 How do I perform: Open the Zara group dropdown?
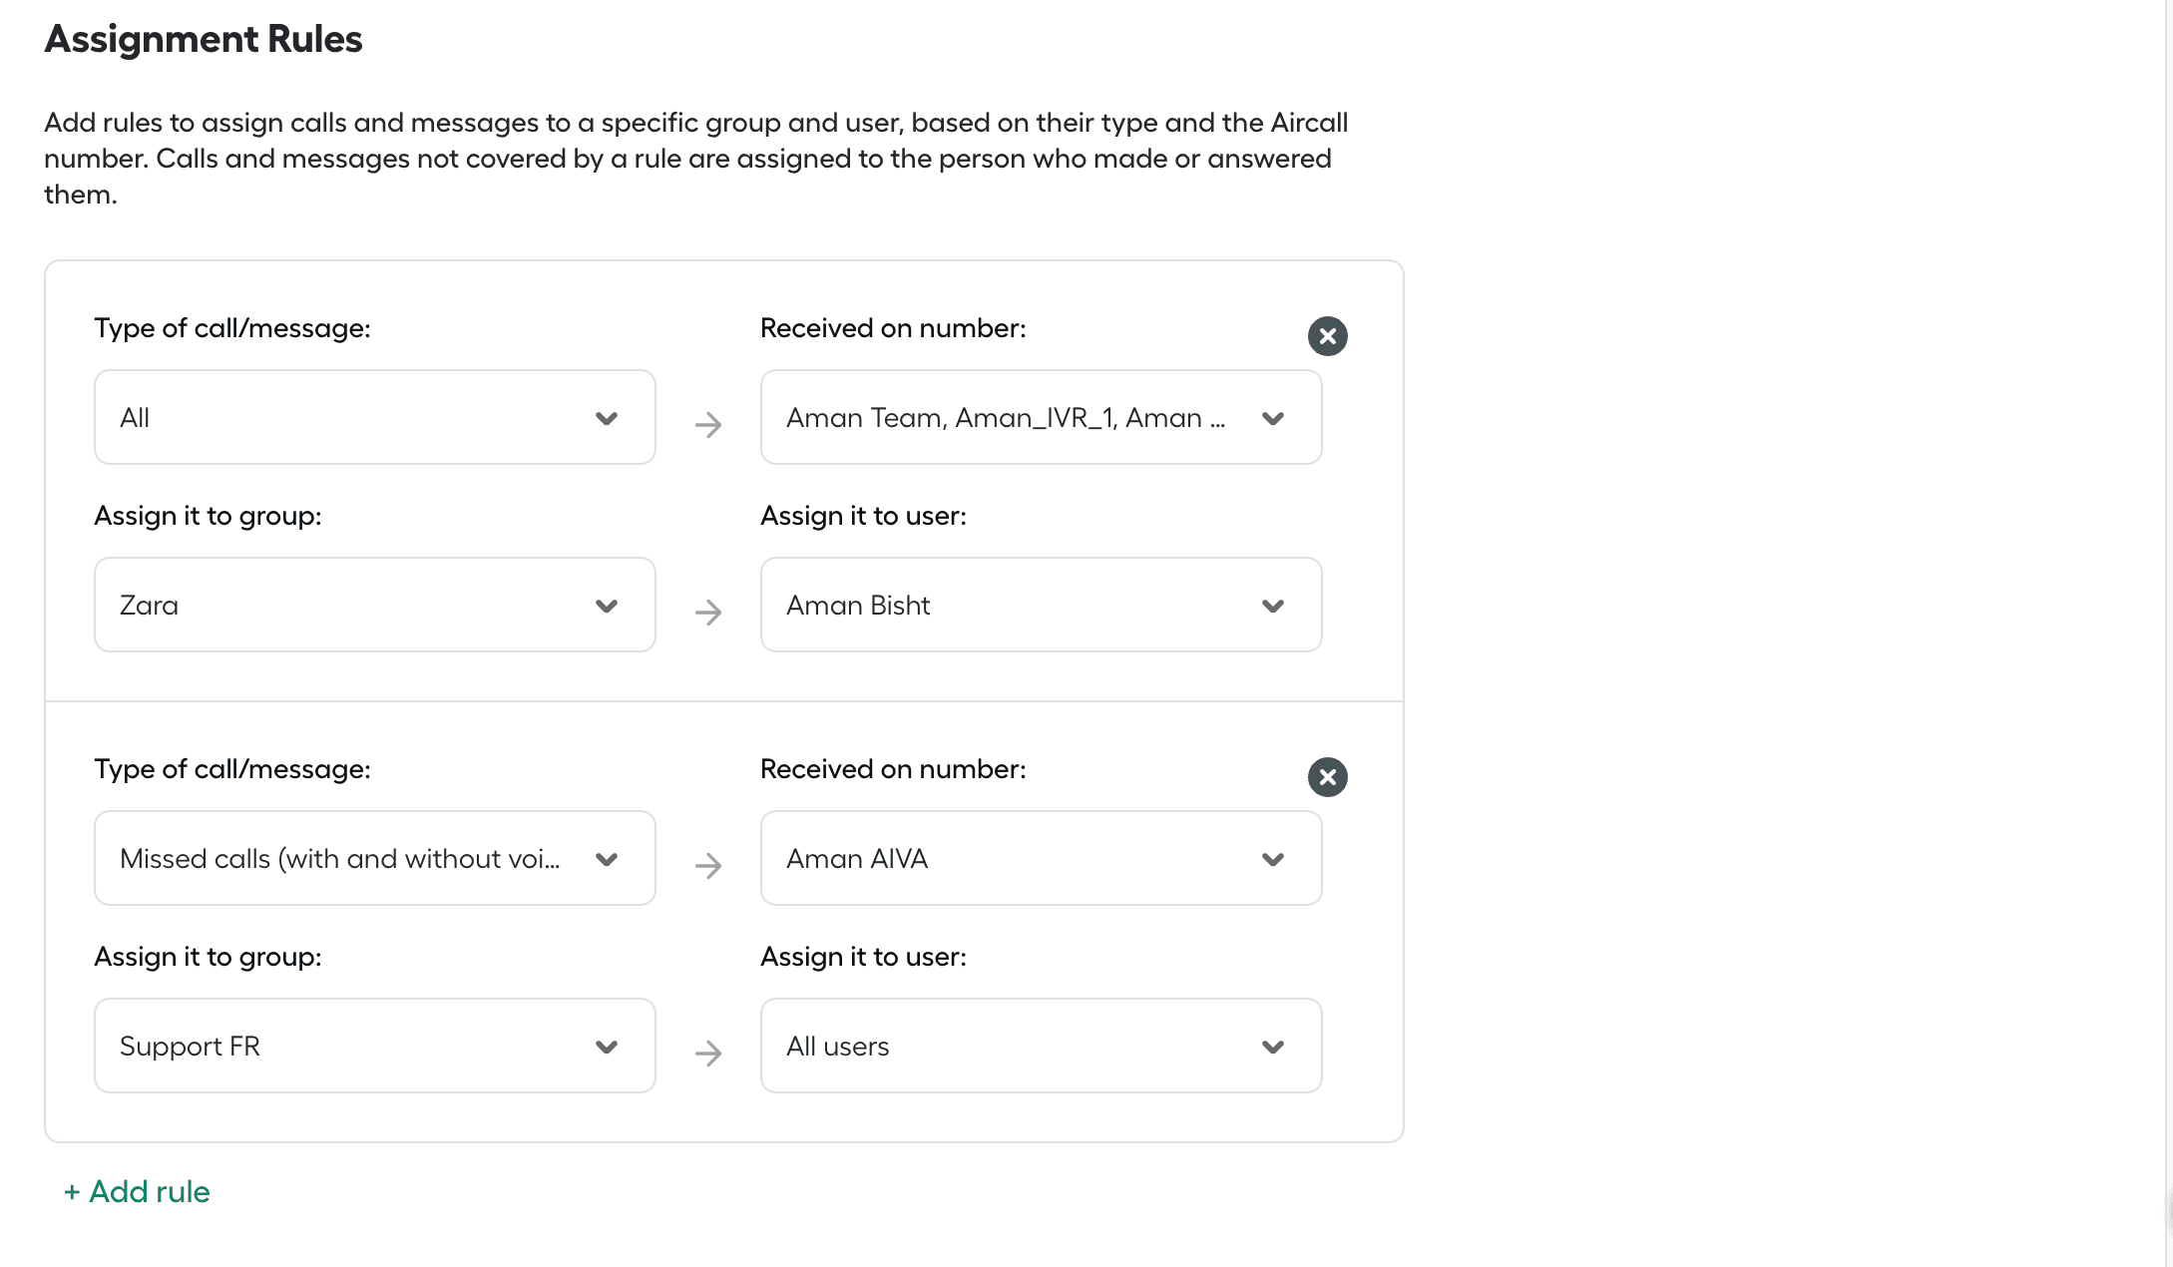click(374, 605)
